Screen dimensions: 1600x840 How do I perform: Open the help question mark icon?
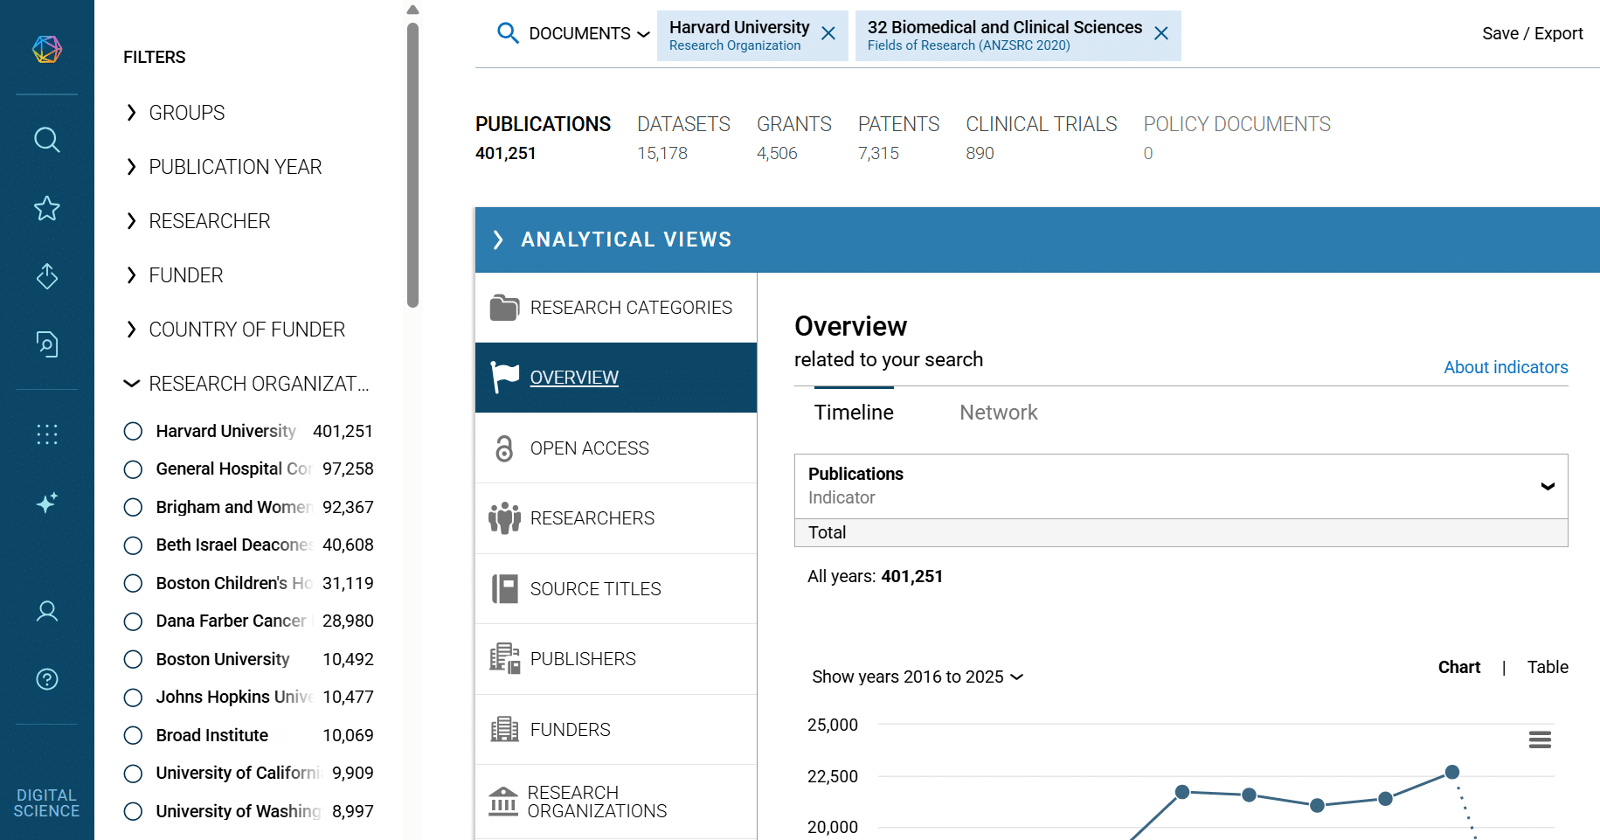pyautogui.click(x=47, y=679)
